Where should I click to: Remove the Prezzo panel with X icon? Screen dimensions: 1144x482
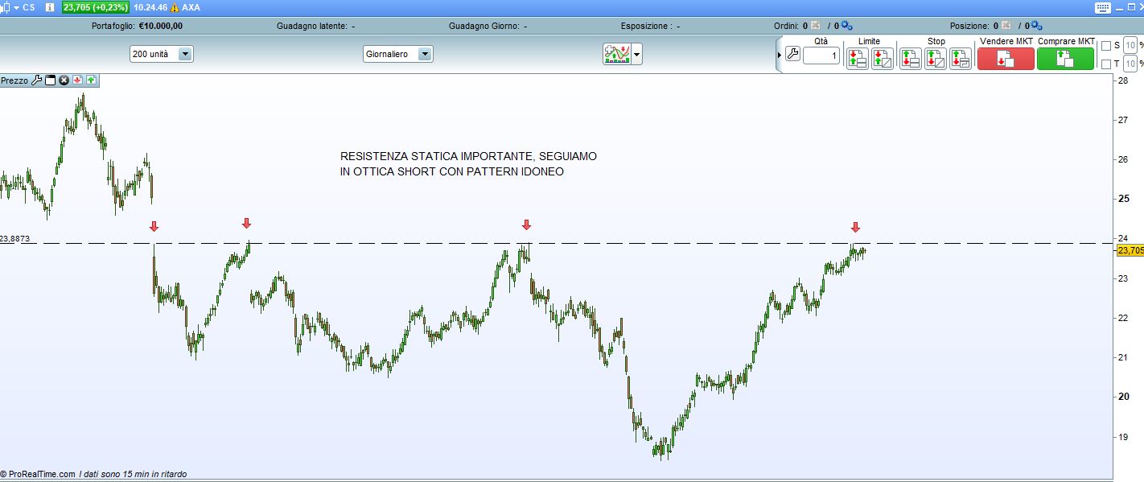pos(64,80)
